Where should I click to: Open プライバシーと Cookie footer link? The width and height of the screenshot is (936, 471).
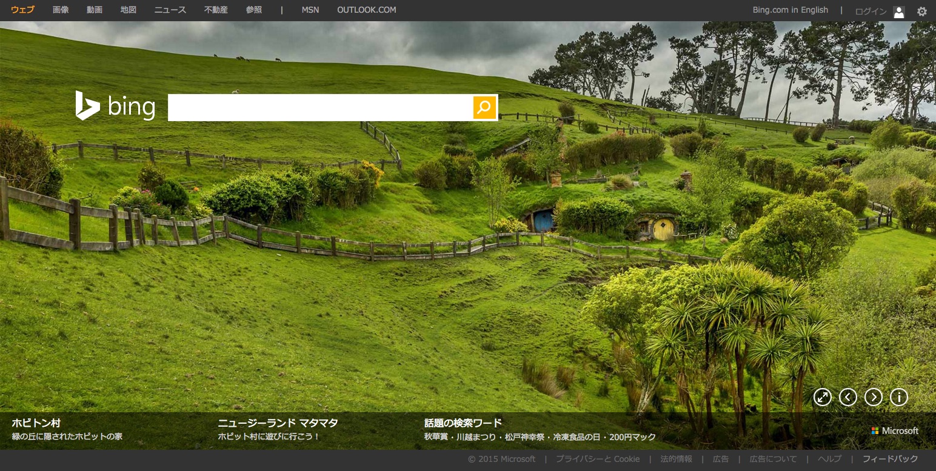tap(598, 459)
